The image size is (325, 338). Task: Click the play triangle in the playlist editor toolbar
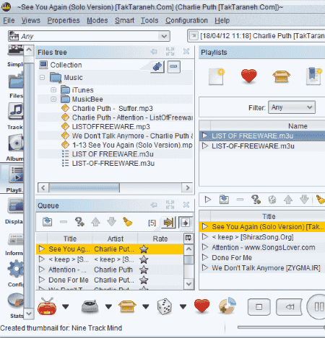[208, 200]
